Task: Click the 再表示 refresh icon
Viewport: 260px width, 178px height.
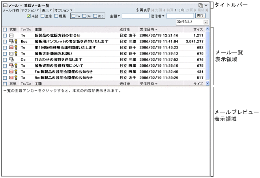Action: click(x=137, y=10)
